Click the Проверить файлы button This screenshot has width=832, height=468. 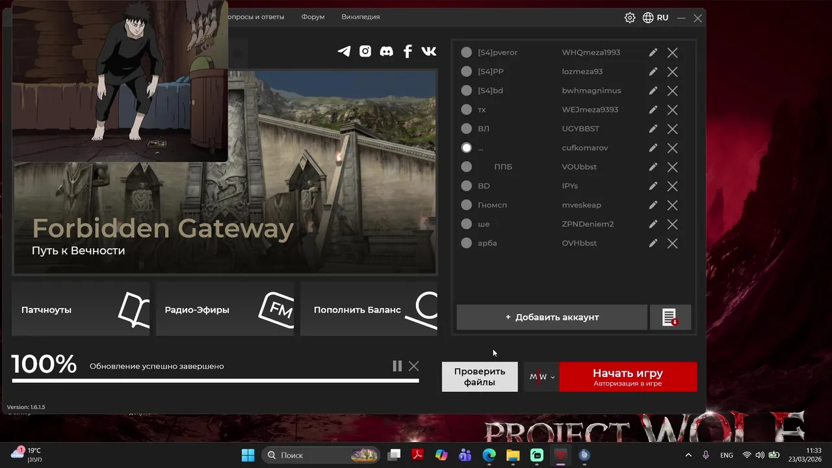(480, 377)
